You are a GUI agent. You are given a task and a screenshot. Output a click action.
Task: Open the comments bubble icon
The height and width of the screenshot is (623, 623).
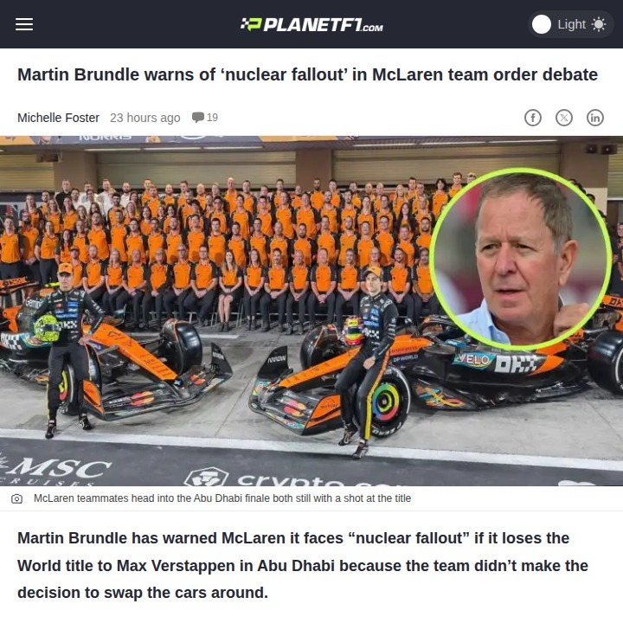coord(198,117)
